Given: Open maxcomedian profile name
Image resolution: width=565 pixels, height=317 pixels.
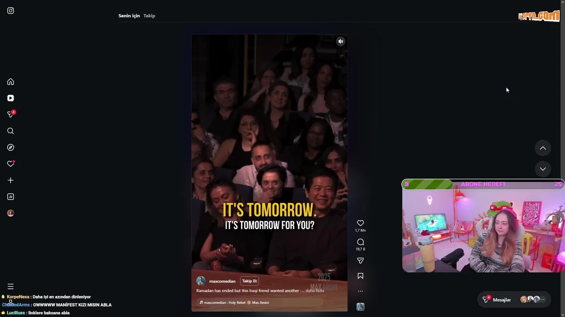Looking at the screenshot, I should [222, 281].
